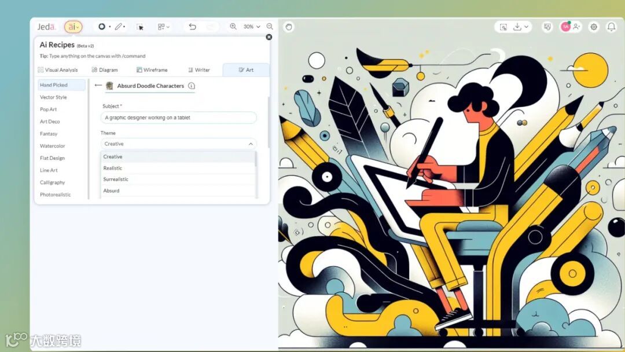Viewport: 625px width, 352px height.
Task: Select the Hand Picked category
Action: pos(61,85)
